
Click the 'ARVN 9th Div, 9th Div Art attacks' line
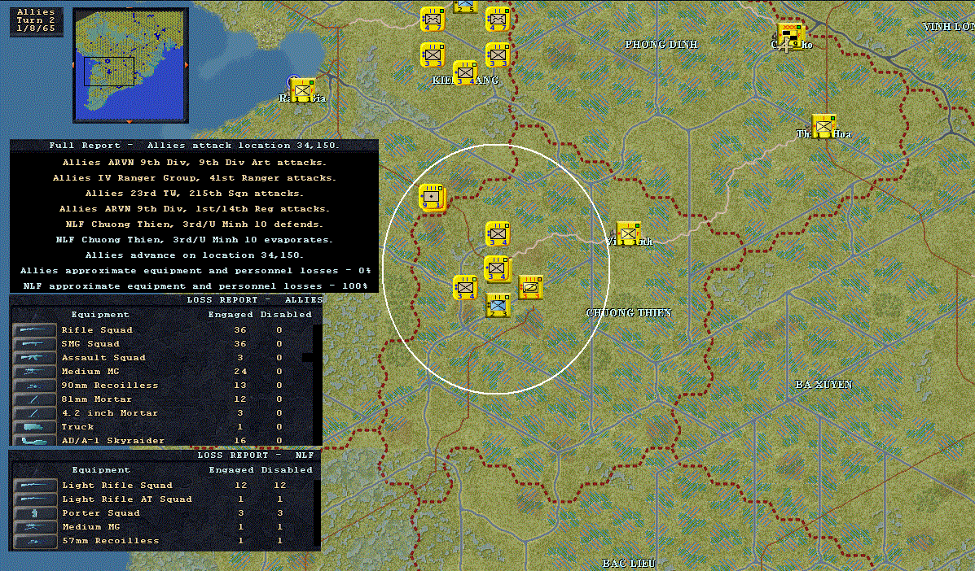194,162
